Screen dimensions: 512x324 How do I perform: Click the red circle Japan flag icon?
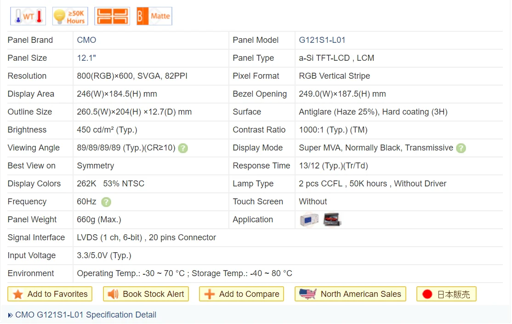click(x=427, y=294)
